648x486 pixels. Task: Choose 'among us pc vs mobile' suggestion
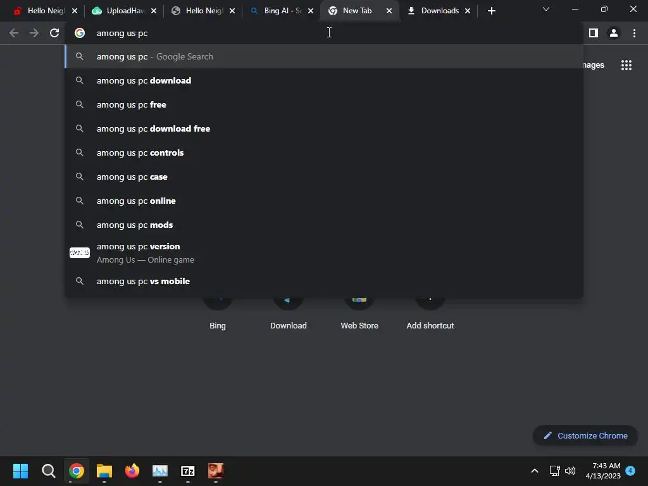[324, 281]
